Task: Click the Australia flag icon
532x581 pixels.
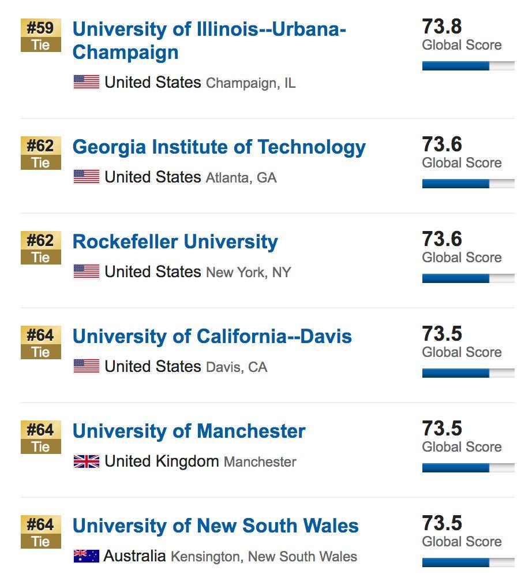Action: pyautogui.click(x=87, y=556)
